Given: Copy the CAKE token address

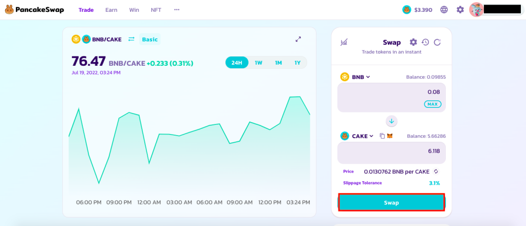Looking at the screenshot, I should pos(382,136).
